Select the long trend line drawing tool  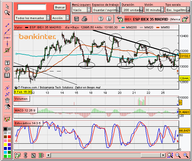pyautogui.click(x=7, y=31)
